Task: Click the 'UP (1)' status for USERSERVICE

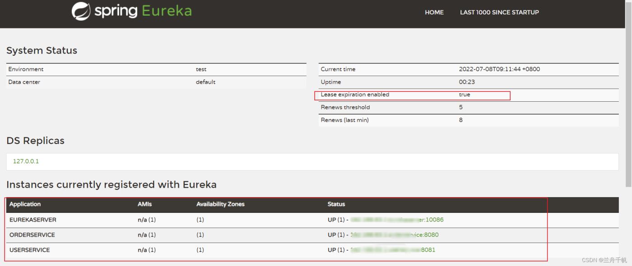Action: (x=336, y=250)
